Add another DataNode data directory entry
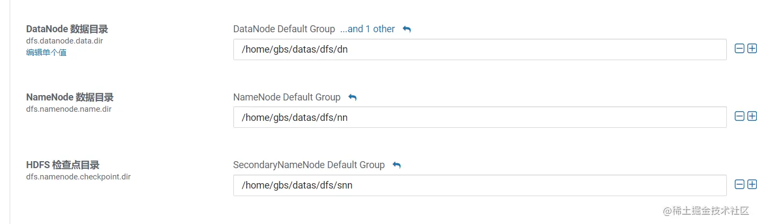757x224 pixels. [x=752, y=49]
